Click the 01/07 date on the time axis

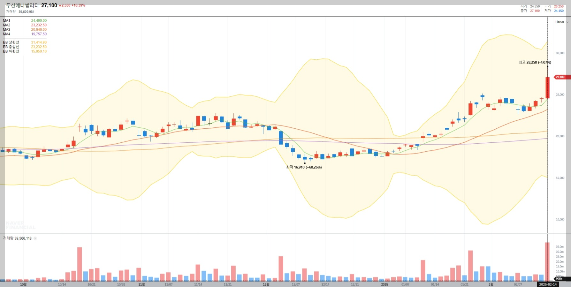pyautogui.click(x=405, y=284)
